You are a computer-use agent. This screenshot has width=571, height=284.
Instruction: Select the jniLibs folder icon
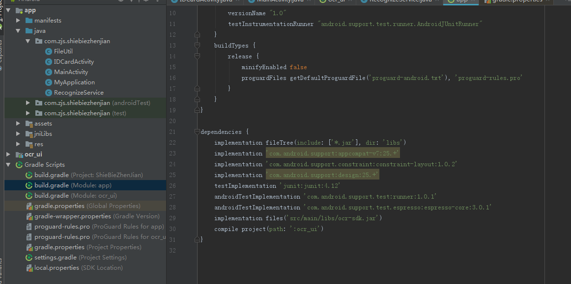point(29,134)
